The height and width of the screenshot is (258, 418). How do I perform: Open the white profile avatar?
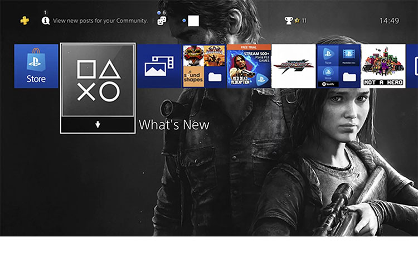[x=193, y=21]
